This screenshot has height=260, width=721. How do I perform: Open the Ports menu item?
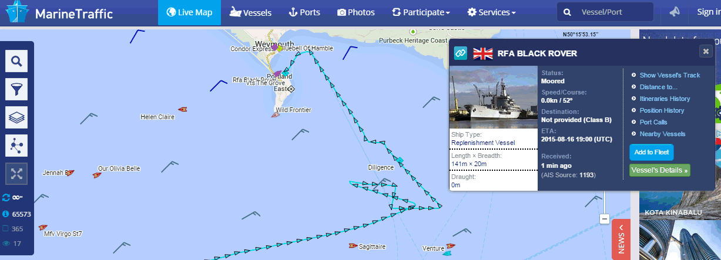pos(304,12)
